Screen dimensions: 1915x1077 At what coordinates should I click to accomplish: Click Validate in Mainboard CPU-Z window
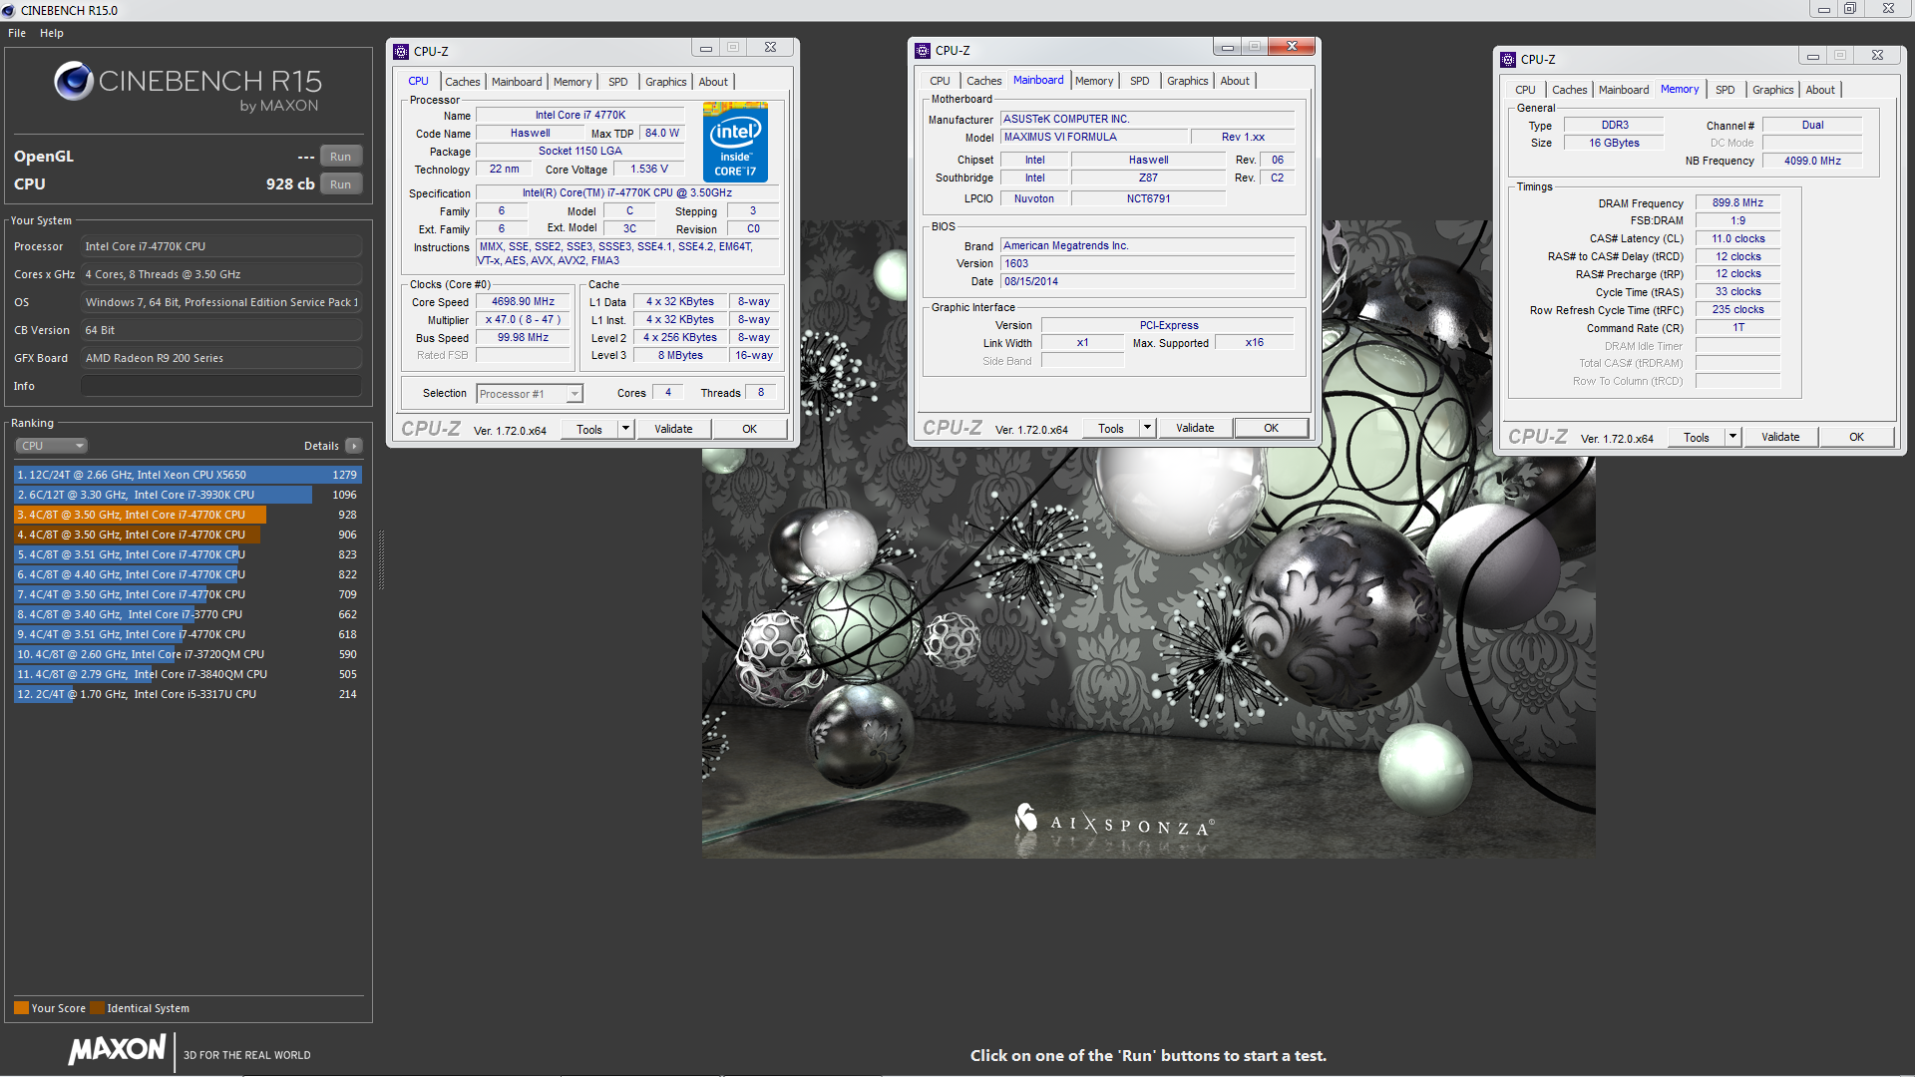pos(1195,429)
